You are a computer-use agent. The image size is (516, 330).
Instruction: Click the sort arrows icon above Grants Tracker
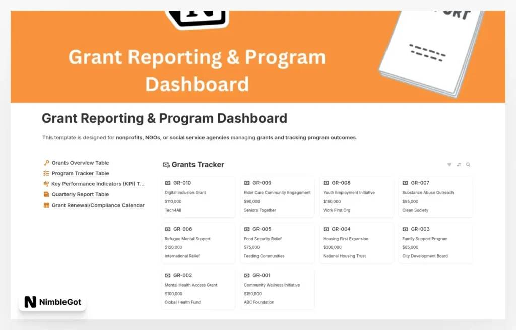459,164
